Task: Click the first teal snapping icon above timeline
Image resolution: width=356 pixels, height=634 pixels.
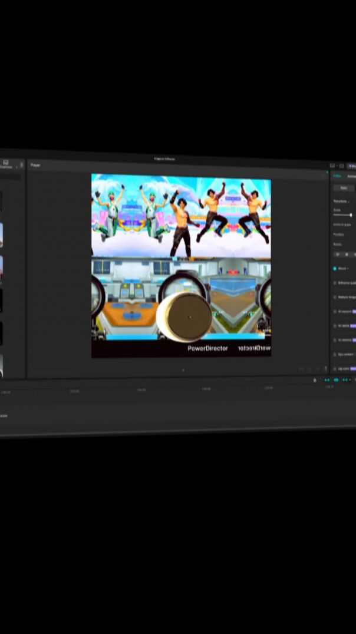Action: pos(327,380)
